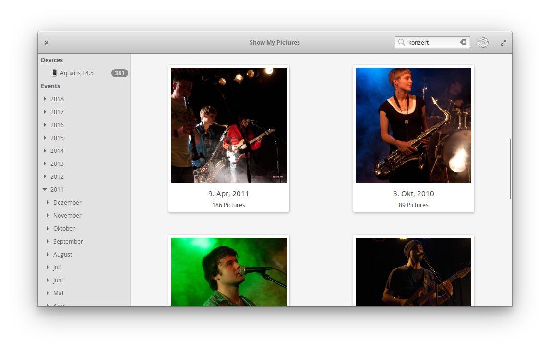Expand the Dezember month node
Viewport: 550px width, 351px height.
(48, 202)
